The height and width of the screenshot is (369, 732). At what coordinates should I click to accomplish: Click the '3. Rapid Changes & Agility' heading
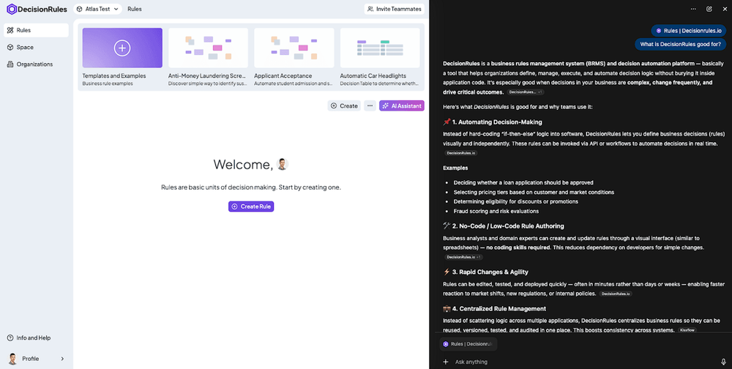click(x=490, y=272)
